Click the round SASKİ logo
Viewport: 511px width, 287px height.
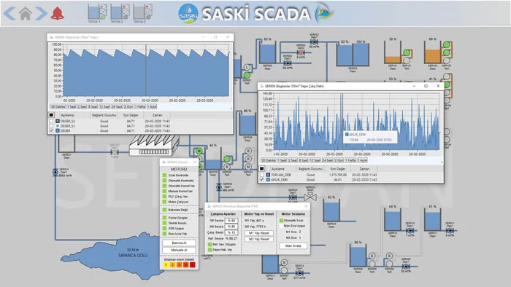[188, 13]
